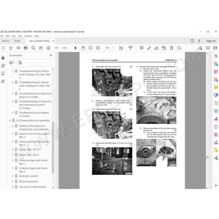Open the File menu
The height and width of the screenshot is (219, 219).
tap(2, 36)
